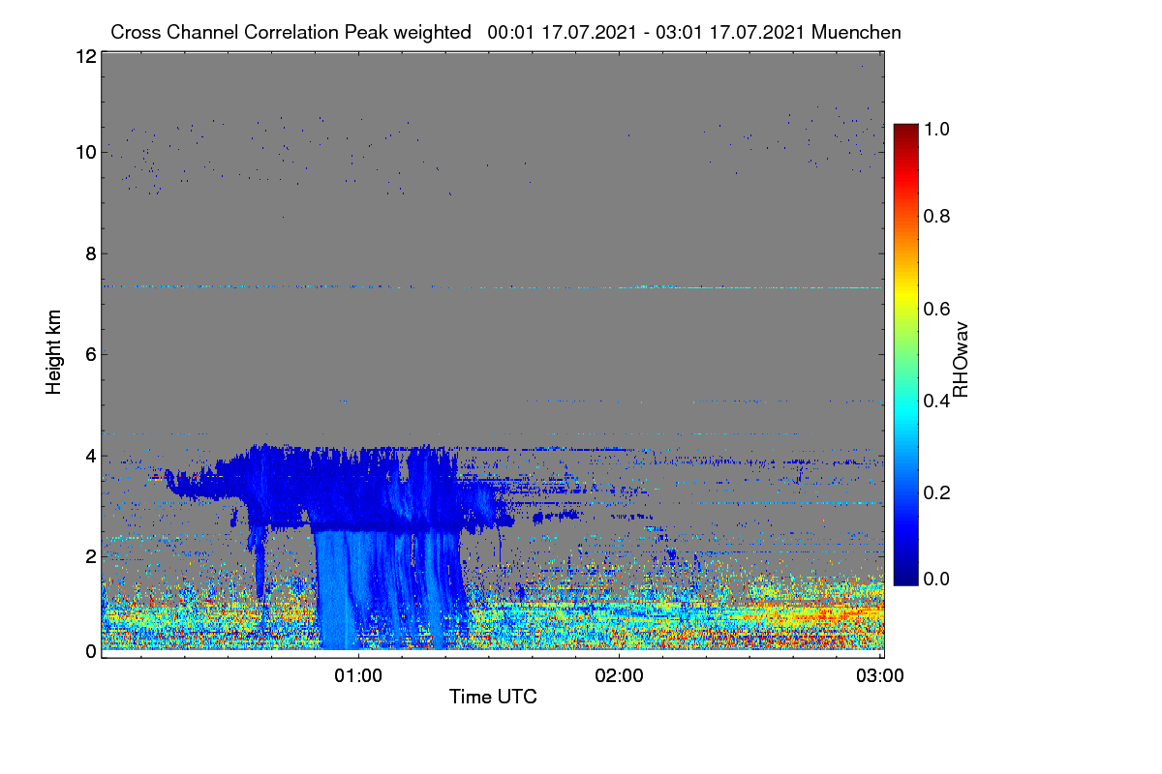Click the 'Time UTC' axis label
The height and width of the screenshot is (774, 1162).
click(493, 697)
